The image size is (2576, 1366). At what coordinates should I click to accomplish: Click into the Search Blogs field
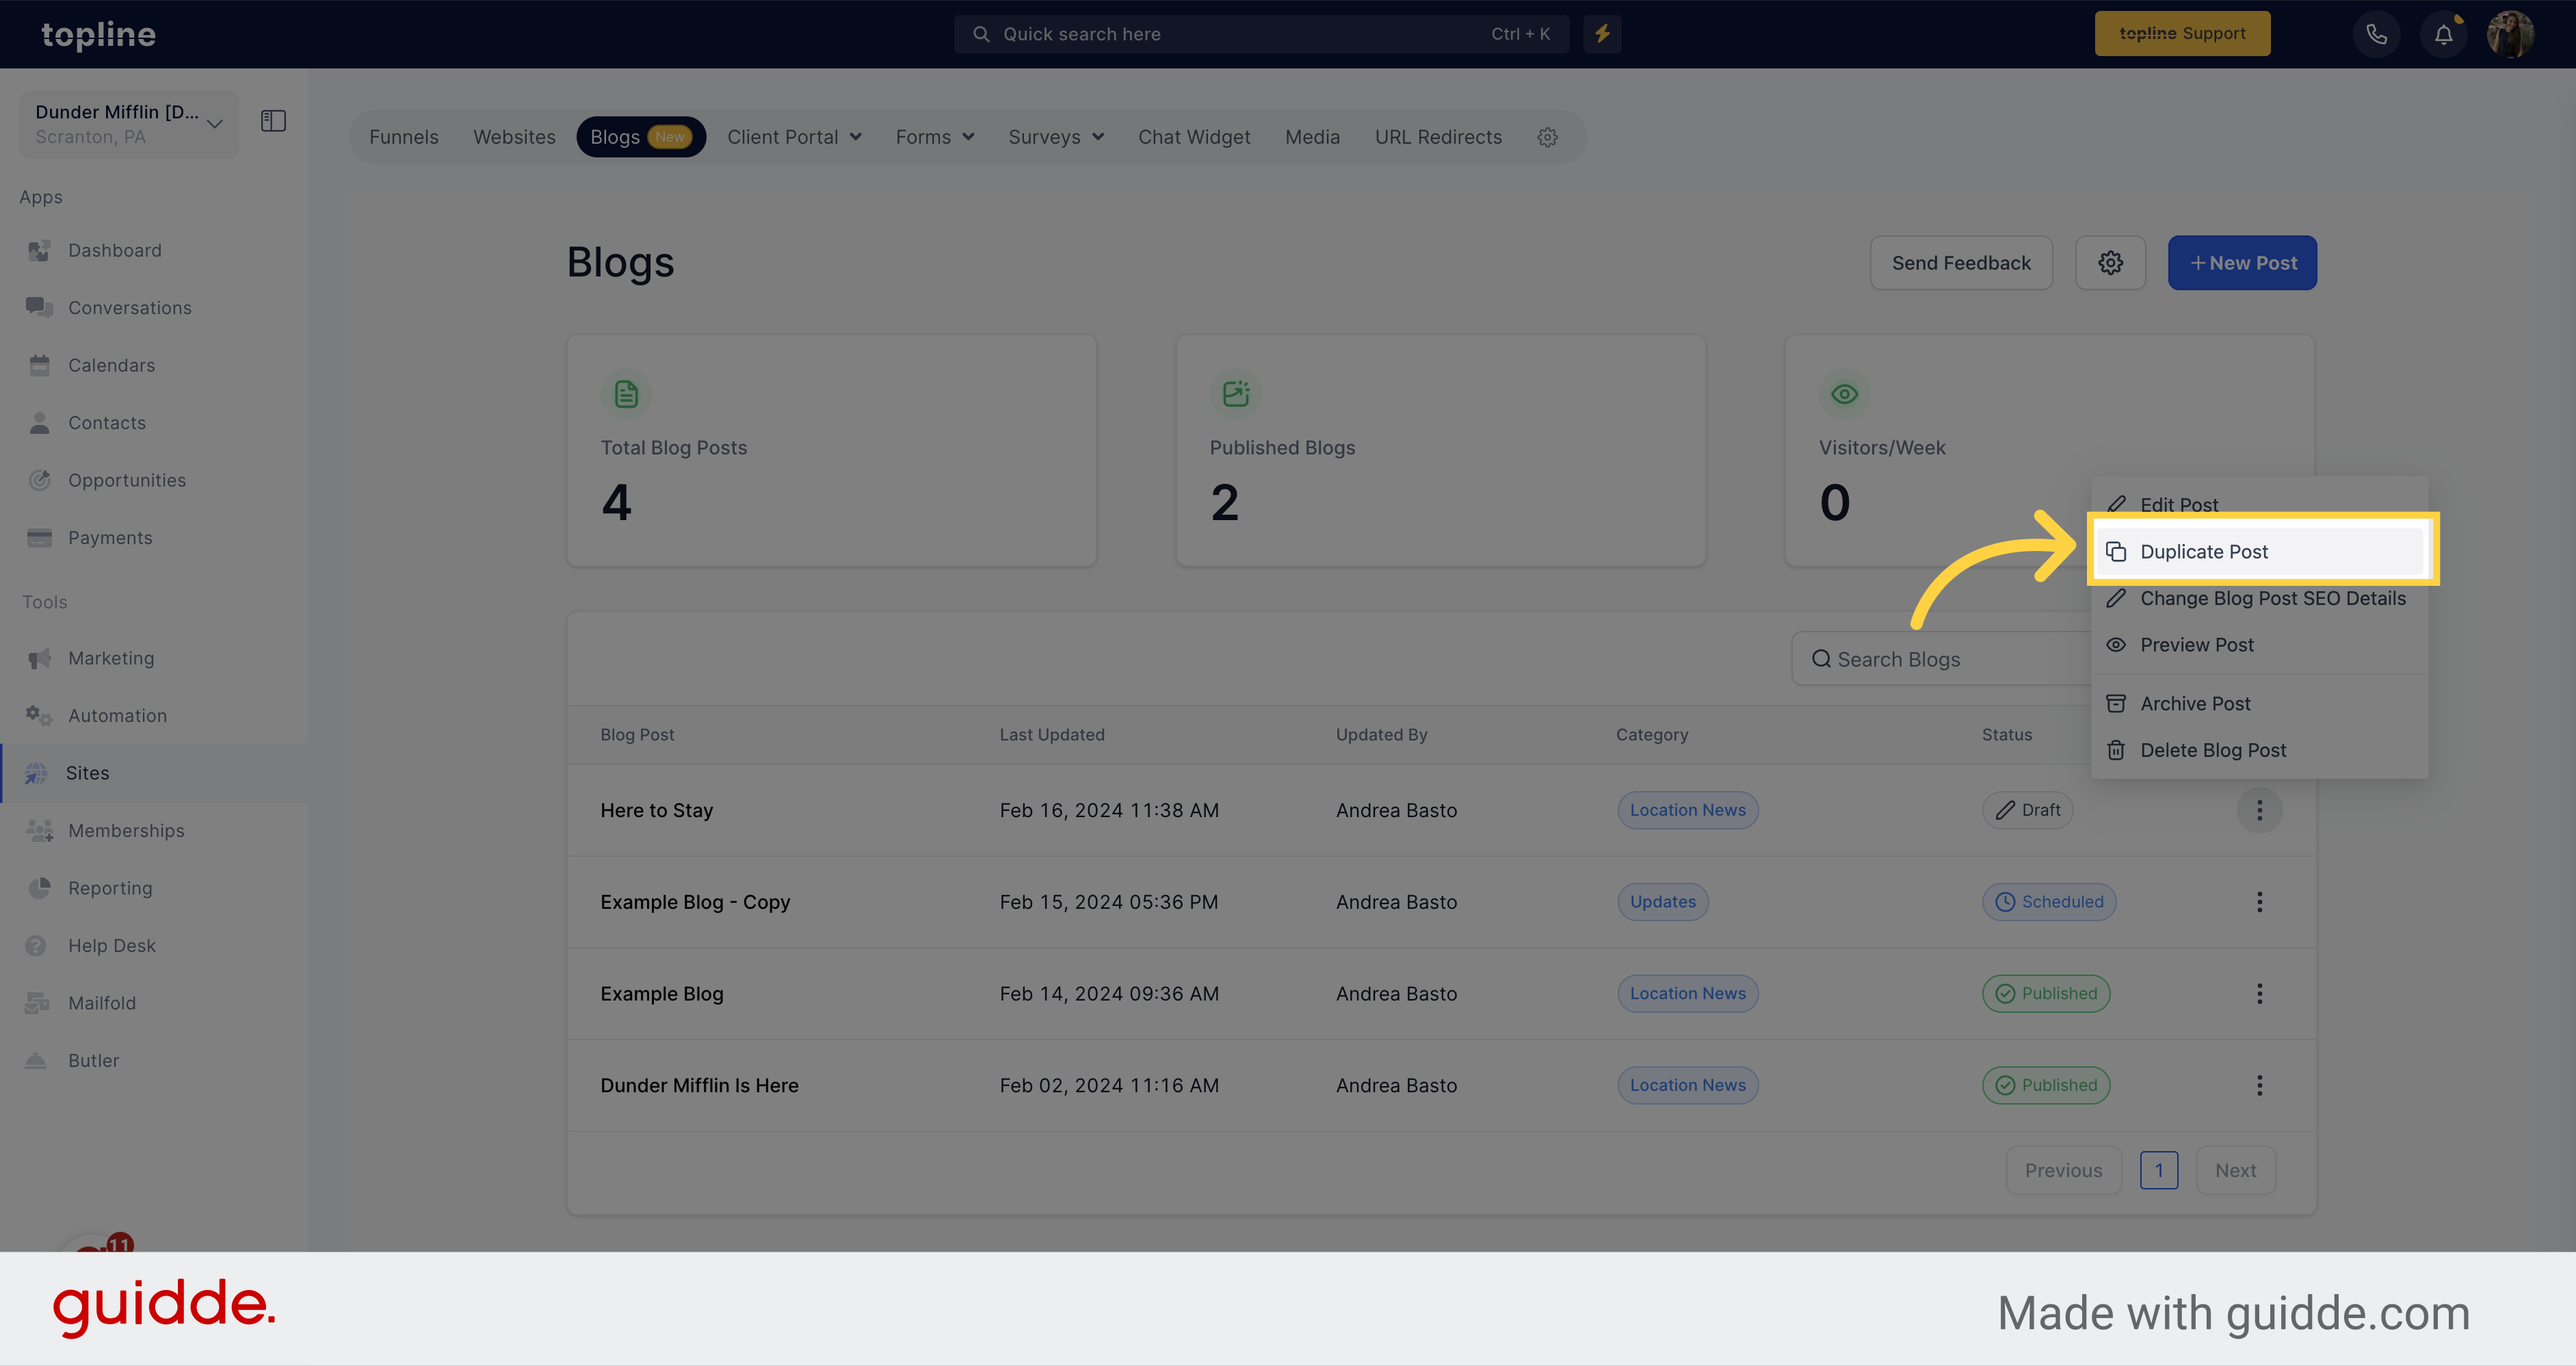pos(1940,660)
